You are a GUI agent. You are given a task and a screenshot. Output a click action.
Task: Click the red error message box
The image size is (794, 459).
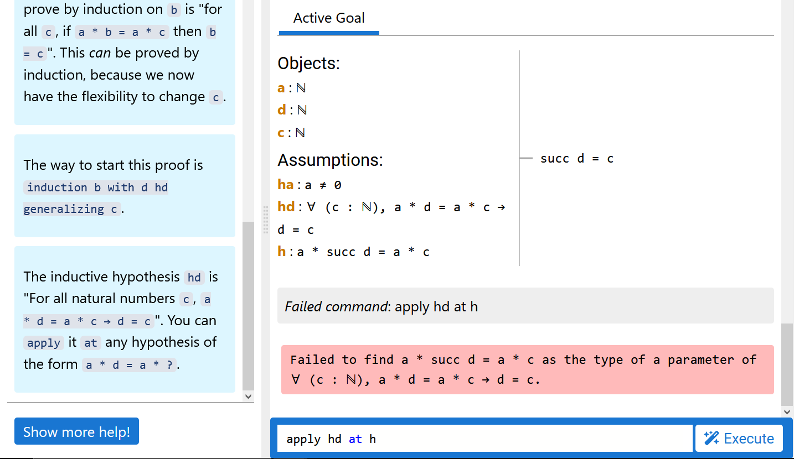click(x=527, y=369)
